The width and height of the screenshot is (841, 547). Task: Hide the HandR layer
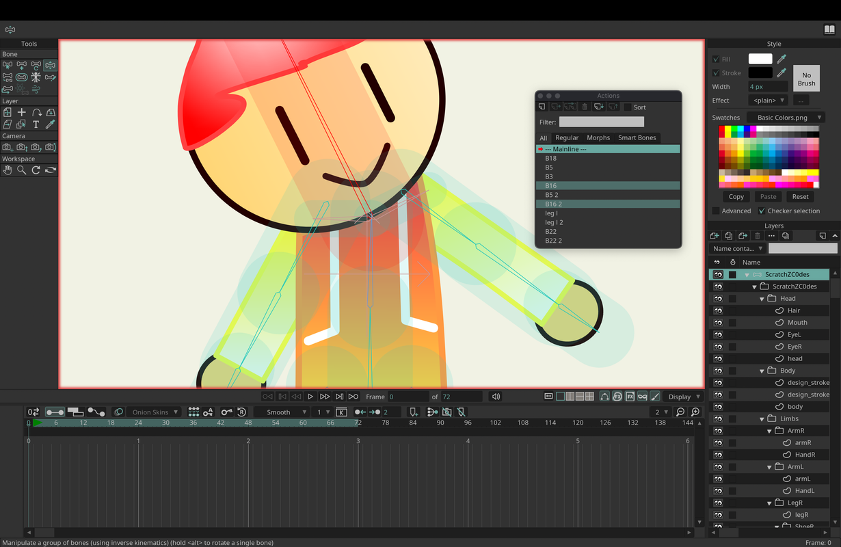(718, 455)
